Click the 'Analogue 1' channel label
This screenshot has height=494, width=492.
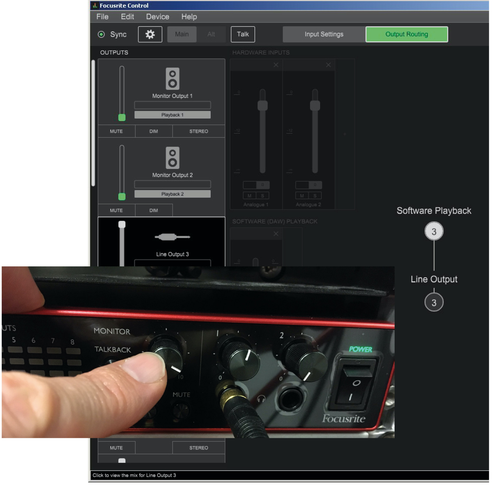coord(256,205)
